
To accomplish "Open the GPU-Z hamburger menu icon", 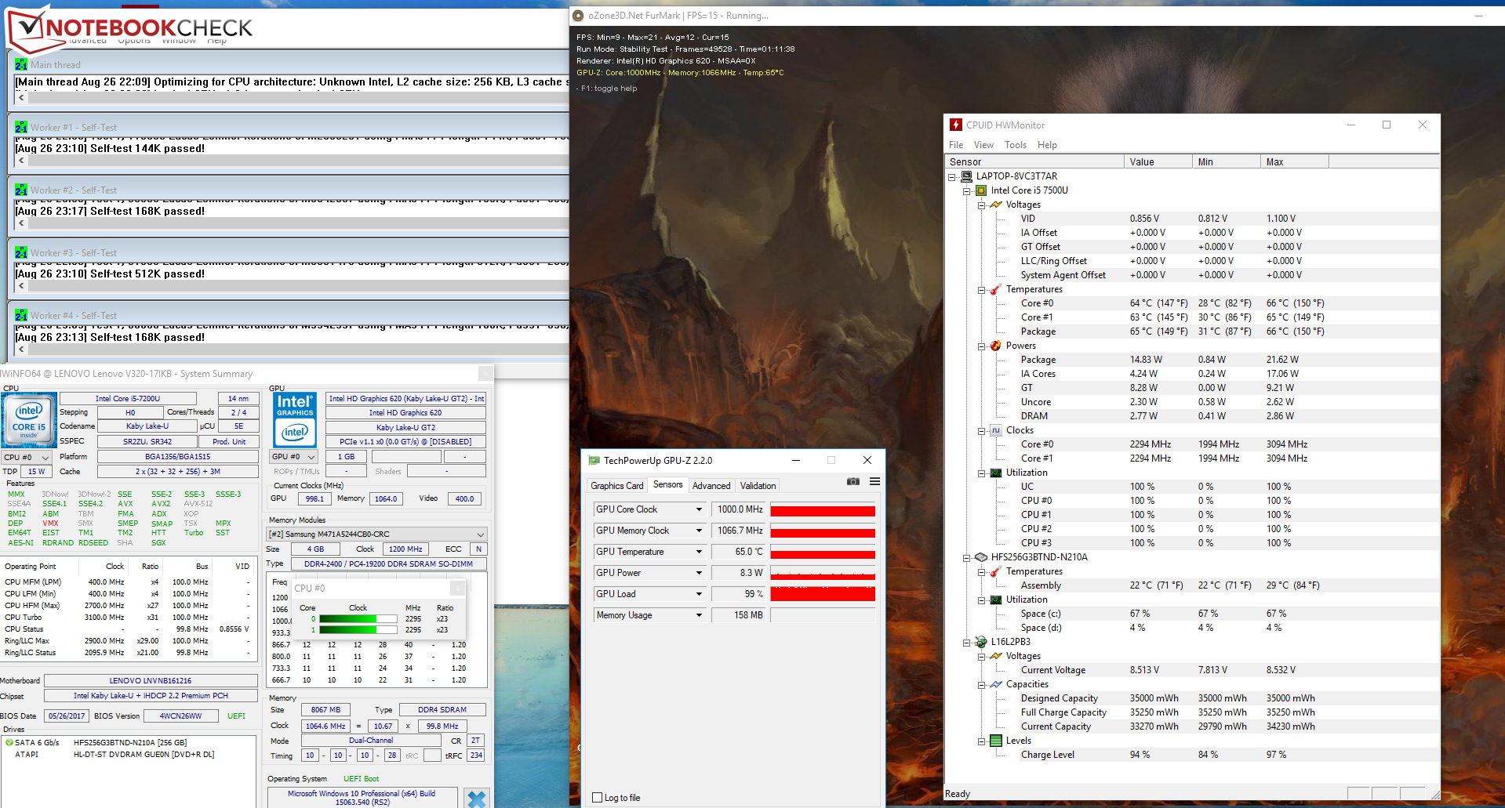I will 874,481.
